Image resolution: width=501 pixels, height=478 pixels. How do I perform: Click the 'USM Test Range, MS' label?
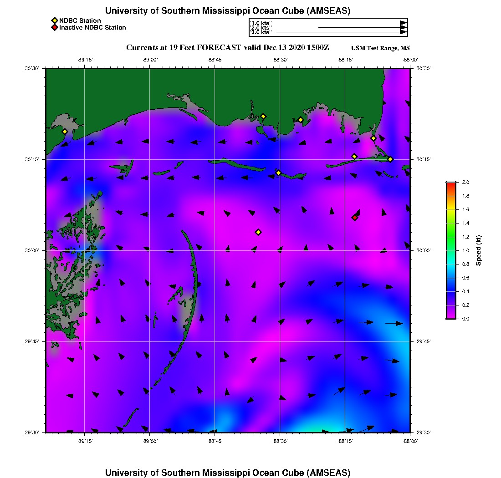click(380, 49)
